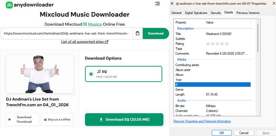
Task: Click the Bit rate value 64kbps
Action: click(x=211, y=106)
